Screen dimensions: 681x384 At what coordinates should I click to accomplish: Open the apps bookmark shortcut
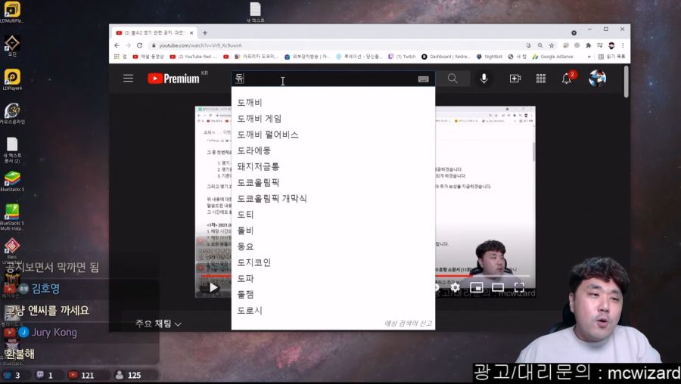tap(120, 57)
